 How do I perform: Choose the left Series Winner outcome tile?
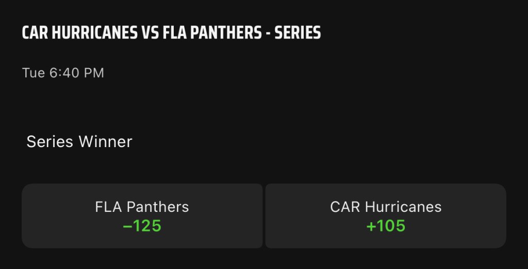click(x=142, y=216)
